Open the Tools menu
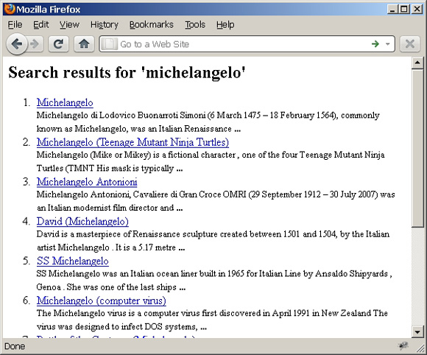 (x=195, y=25)
